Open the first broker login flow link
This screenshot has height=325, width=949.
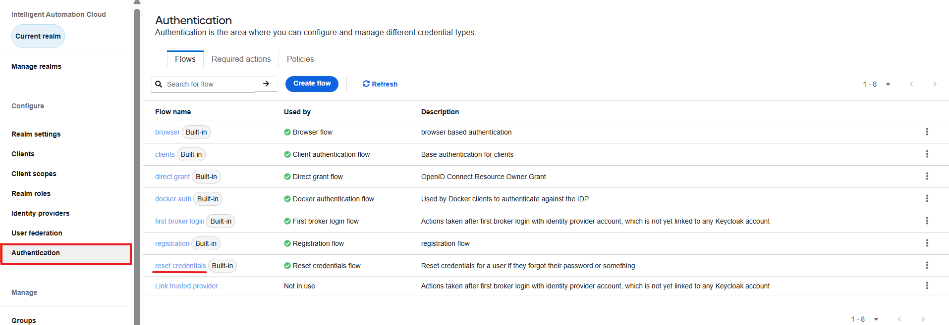pyautogui.click(x=180, y=221)
